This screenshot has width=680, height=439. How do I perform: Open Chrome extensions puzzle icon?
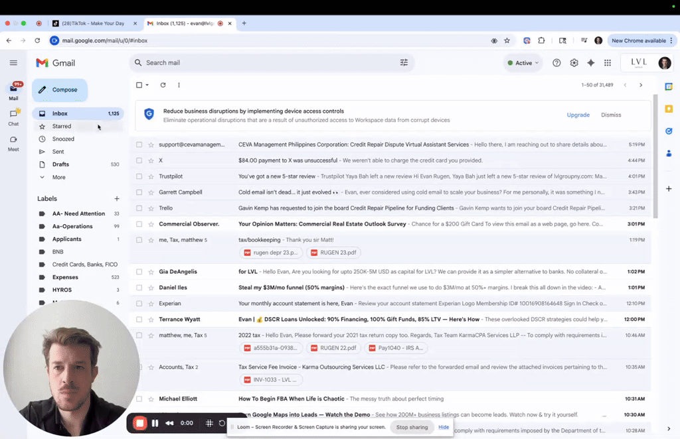coord(541,40)
